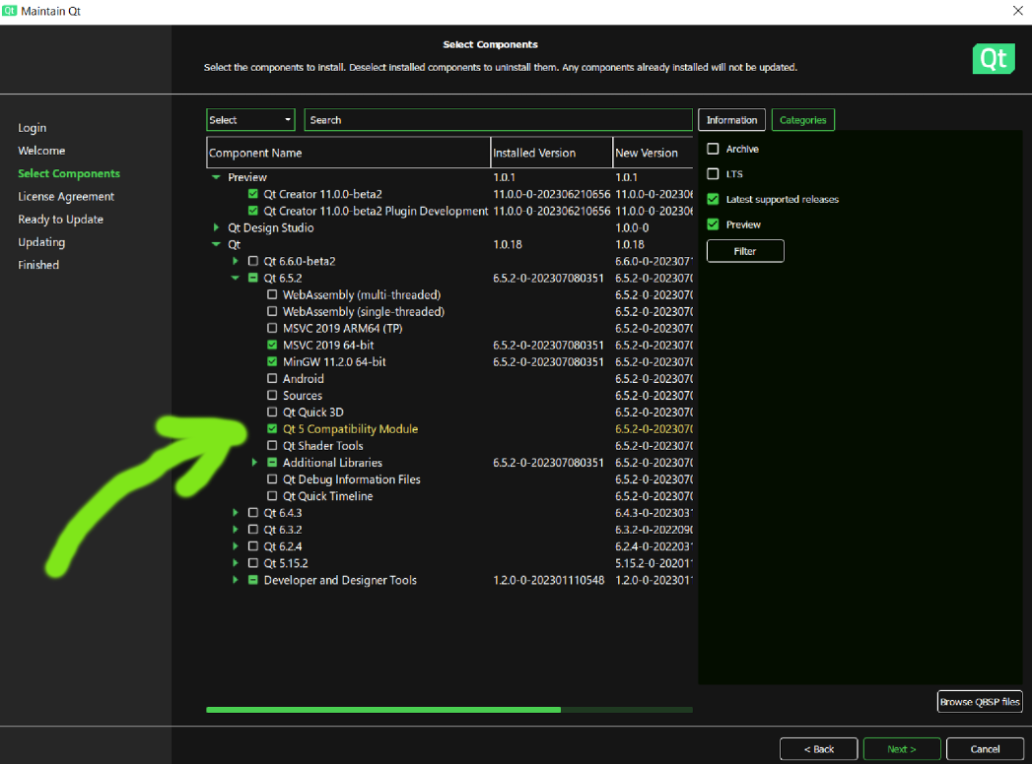Expand the Qt 6.4.3 node
1032x764 pixels.
tap(235, 513)
